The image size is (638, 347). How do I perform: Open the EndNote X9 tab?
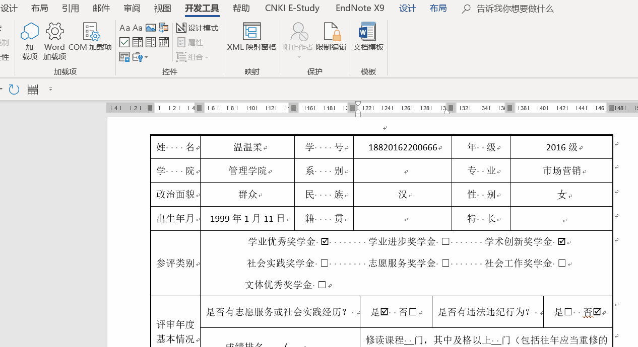pos(360,9)
